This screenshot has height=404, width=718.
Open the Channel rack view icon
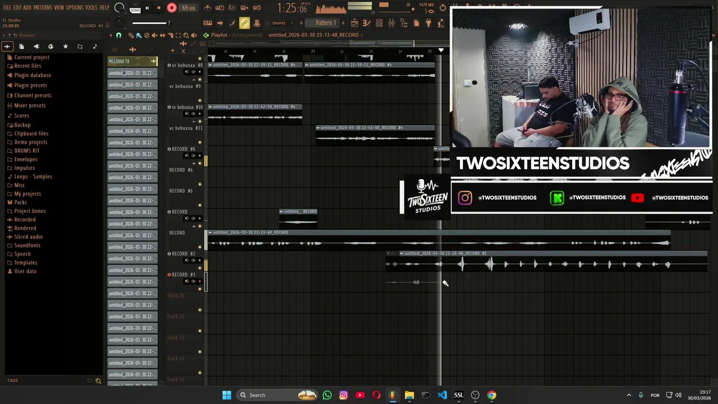tap(379, 23)
